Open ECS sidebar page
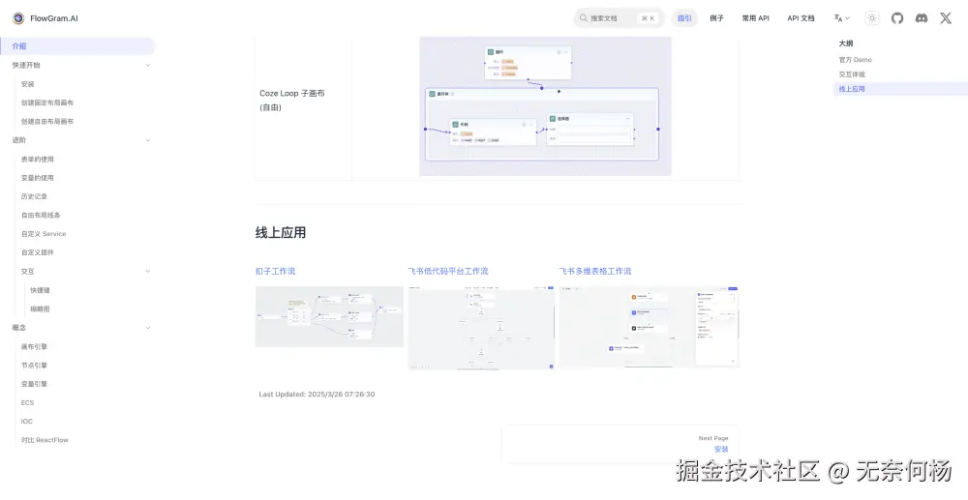The width and height of the screenshot is (968, 500). (27, 402)
